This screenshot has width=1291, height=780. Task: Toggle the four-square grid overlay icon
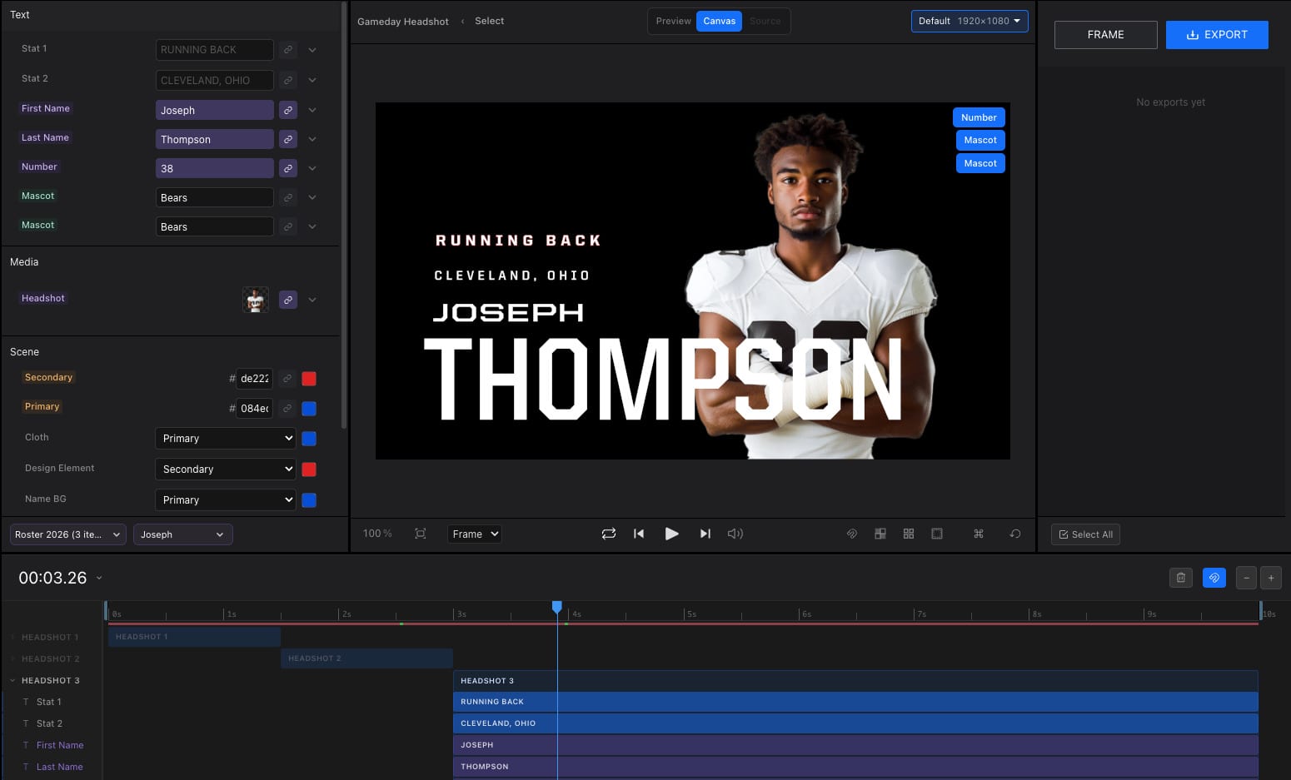909,534
